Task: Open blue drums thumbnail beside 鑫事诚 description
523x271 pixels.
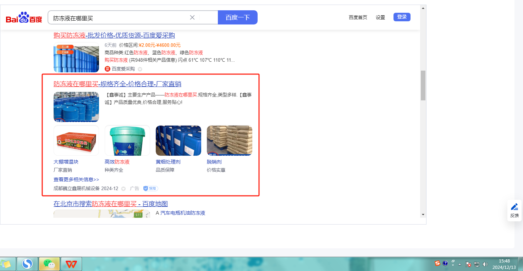Action: coord(76,107)
